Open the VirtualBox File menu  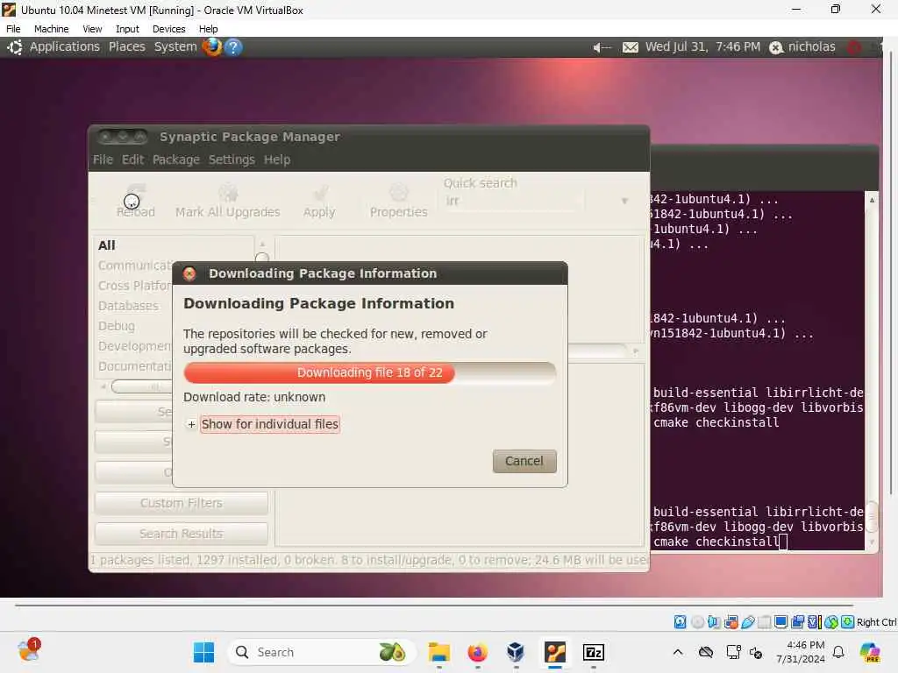tap(13, 29)
